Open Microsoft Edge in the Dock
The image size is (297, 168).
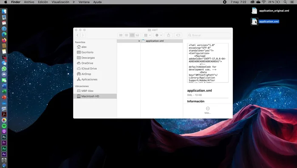4,34
